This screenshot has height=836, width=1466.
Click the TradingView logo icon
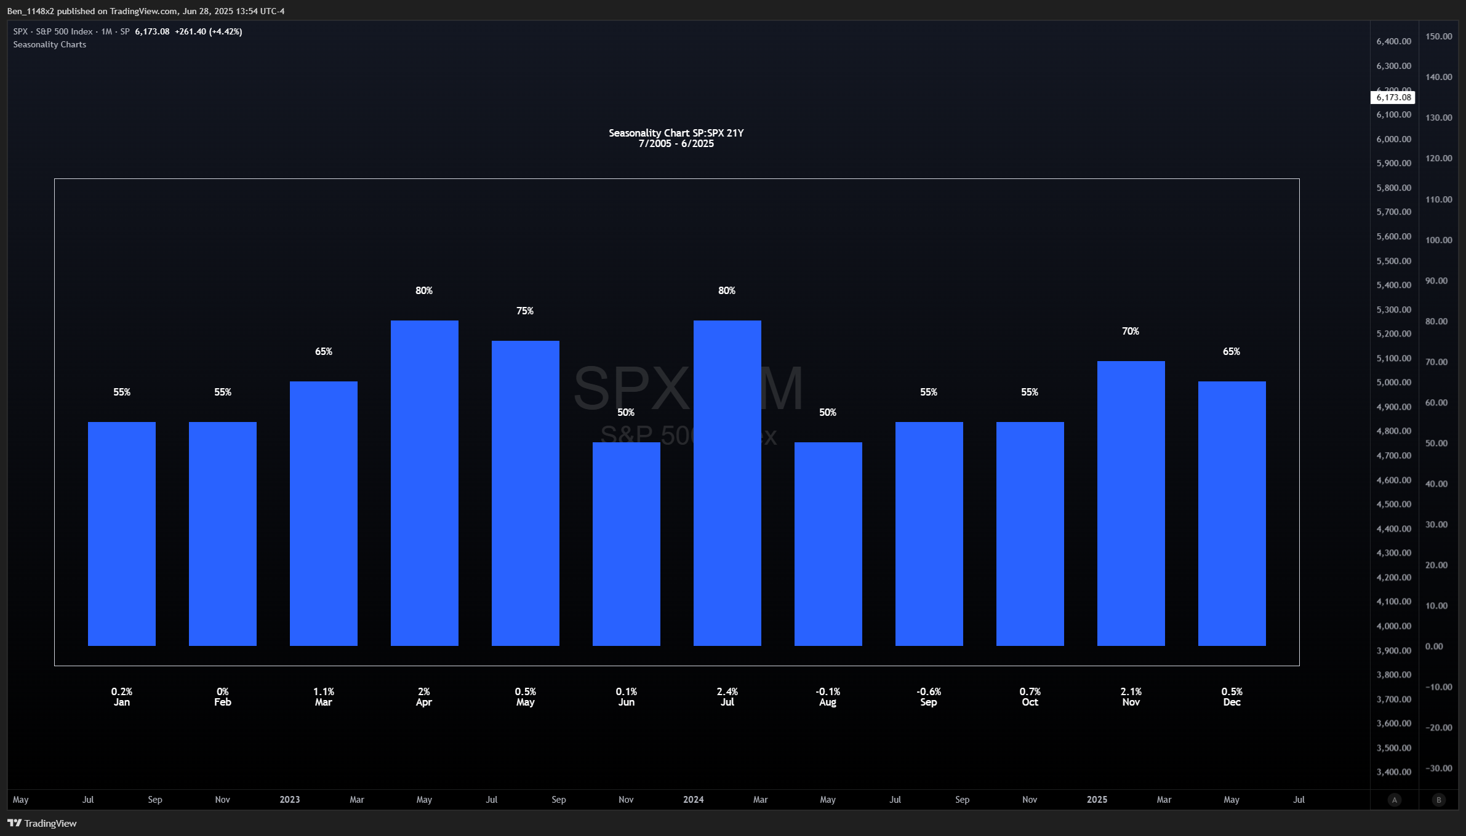tap(15, 823)
